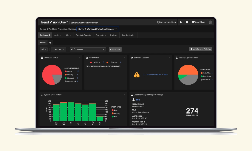Click the 2023-07-05 09:18 timestamp

[x=168, y=22]
